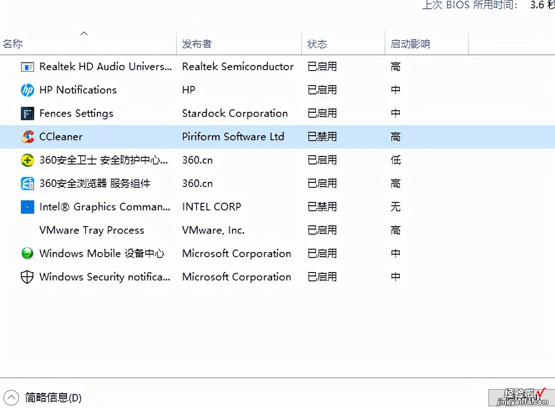
Task: Click the 已启用 status of HP Notifications
Action: [322, 90]
